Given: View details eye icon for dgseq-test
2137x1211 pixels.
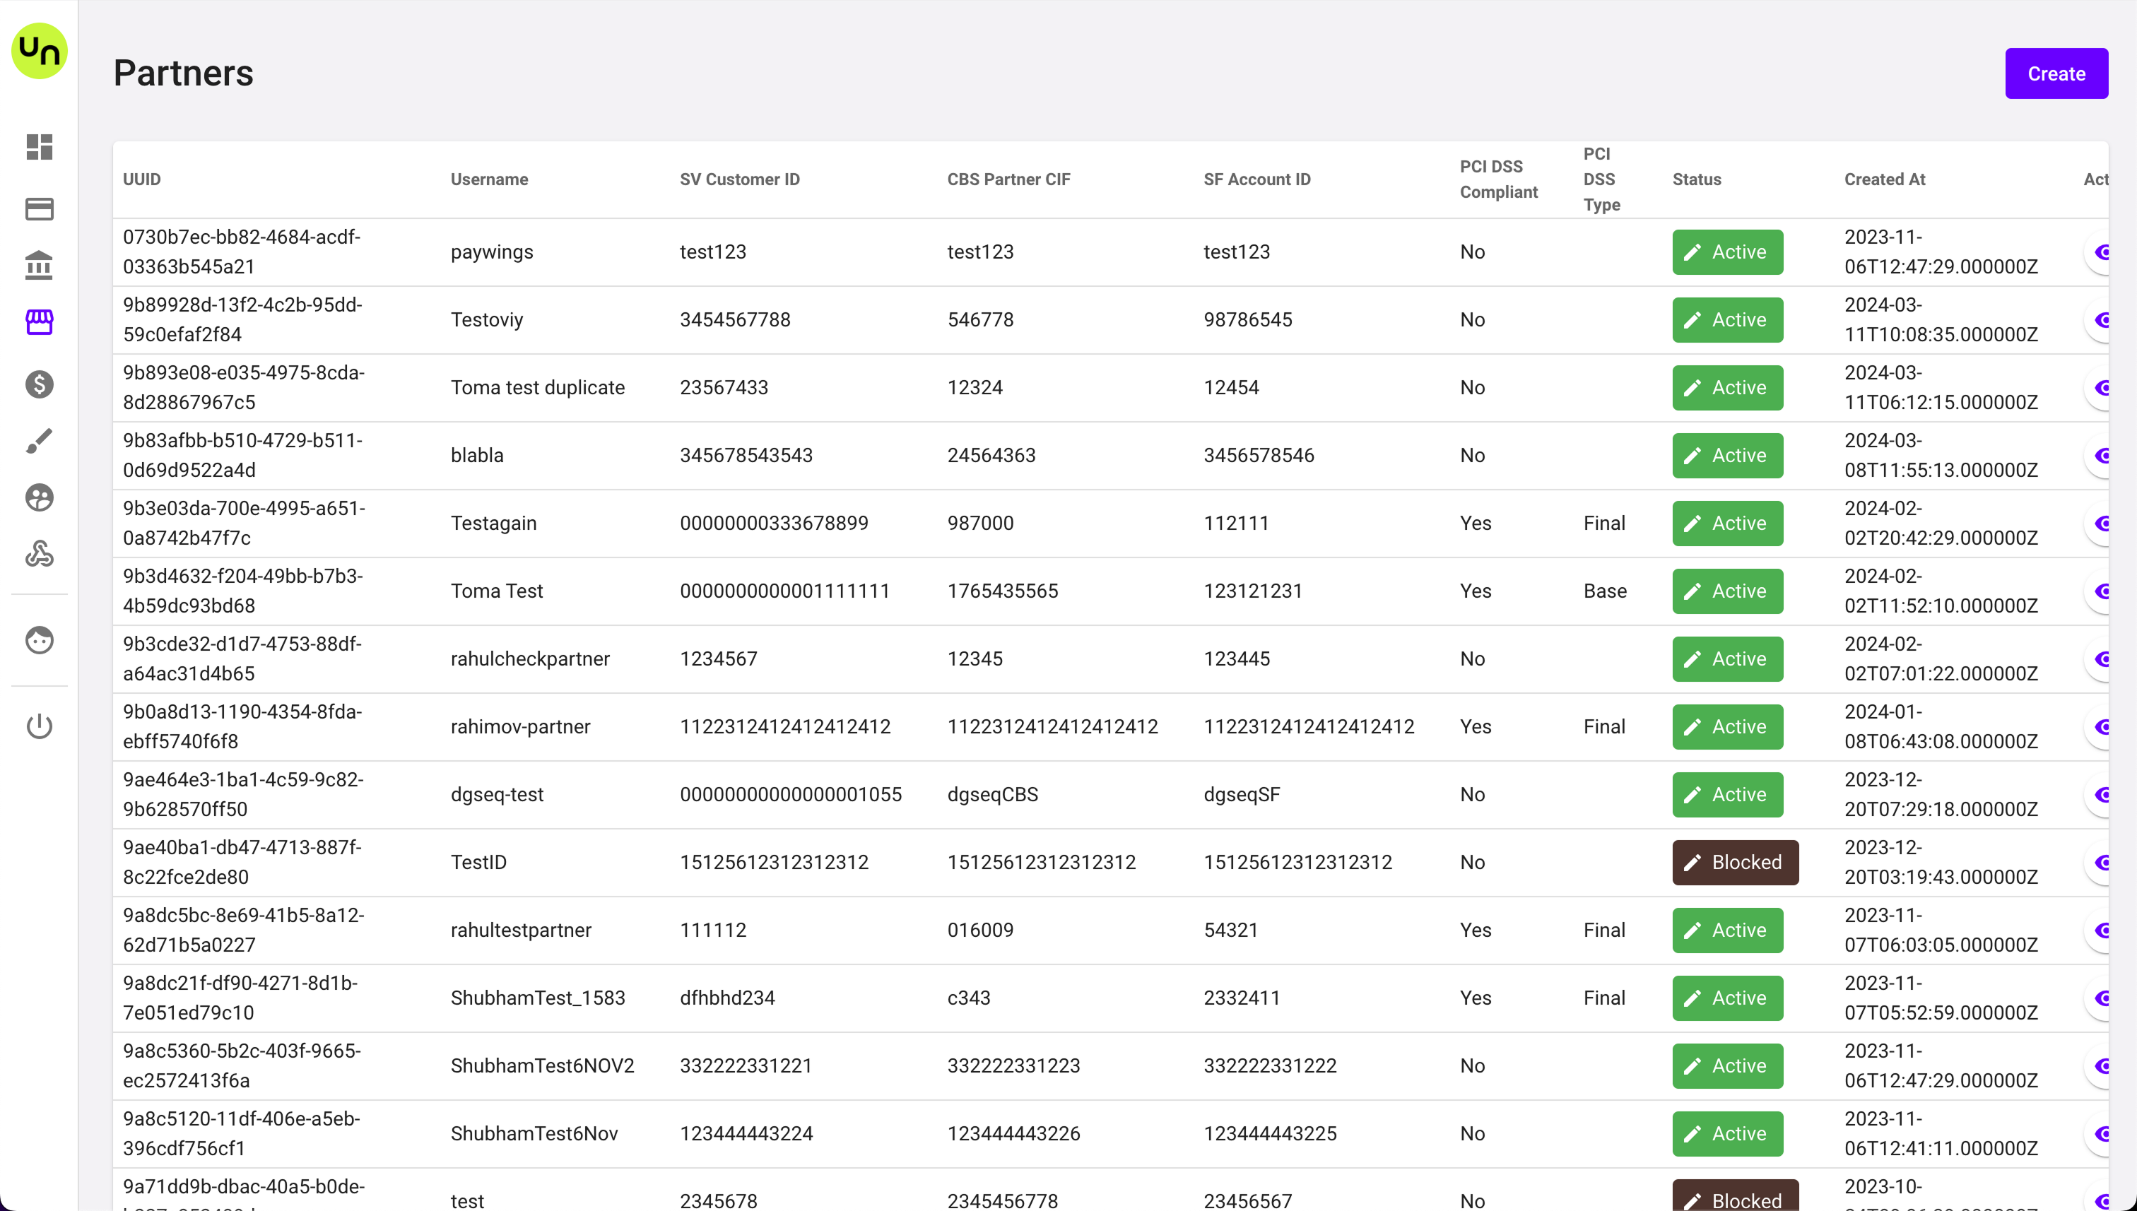Looking at the screenshot, I should tap(2100, 794).
